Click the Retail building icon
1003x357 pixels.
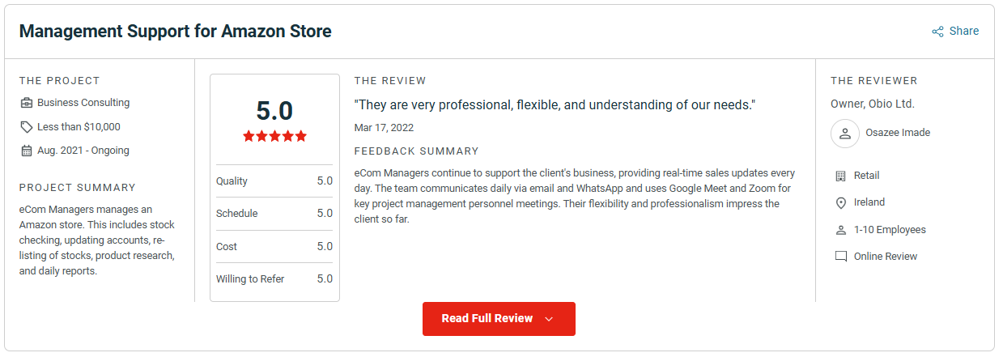coord(840,176)
